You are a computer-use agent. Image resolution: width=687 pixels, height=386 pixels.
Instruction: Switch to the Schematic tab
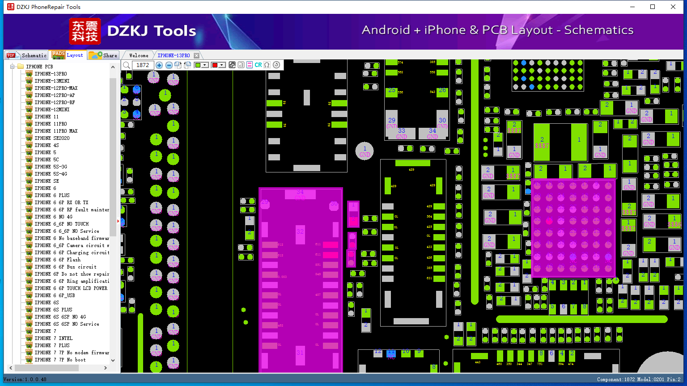[26, 55]
